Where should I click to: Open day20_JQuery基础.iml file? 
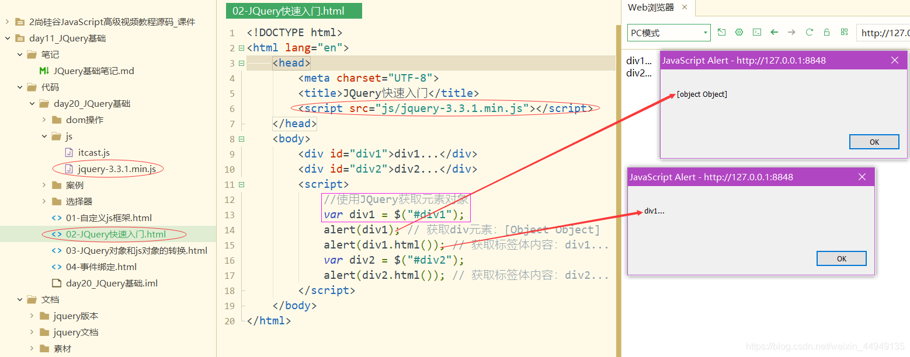[x=112, y=283]
